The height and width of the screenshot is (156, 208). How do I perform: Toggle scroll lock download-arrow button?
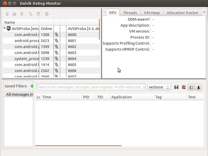198,87
